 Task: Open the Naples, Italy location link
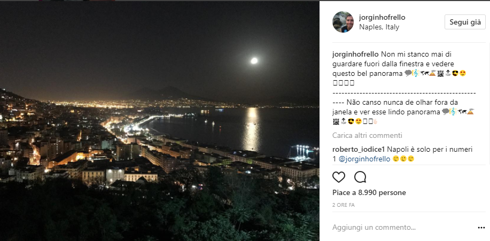tap(379, 27)
